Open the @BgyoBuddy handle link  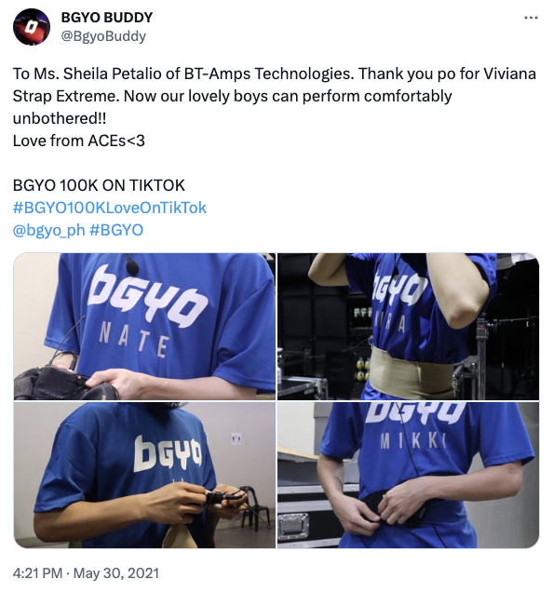(x=103, y=36)
